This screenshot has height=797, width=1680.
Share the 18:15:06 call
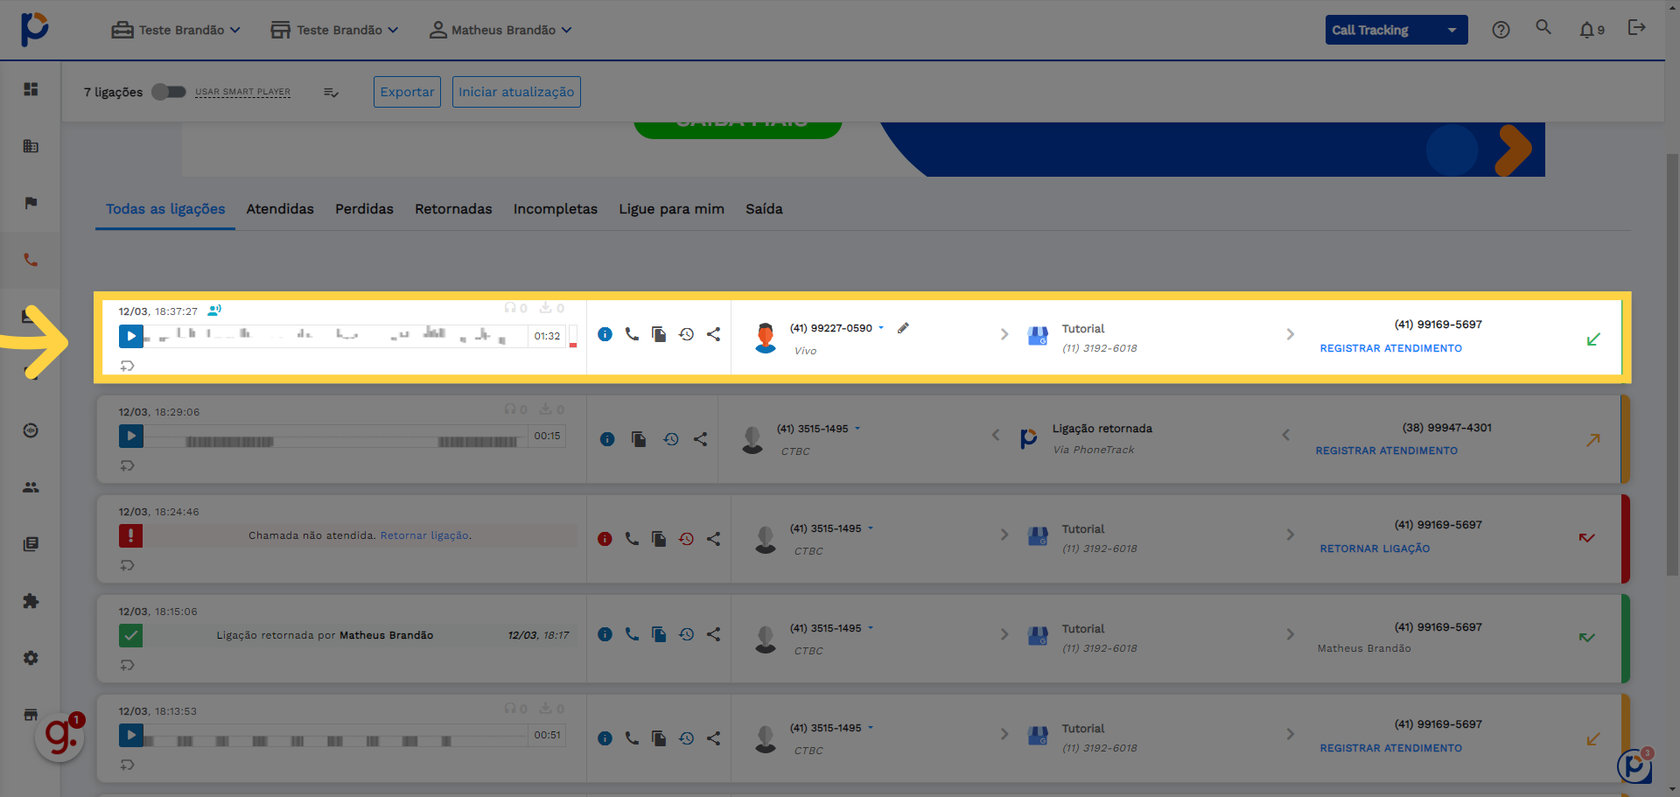(714, 634)
